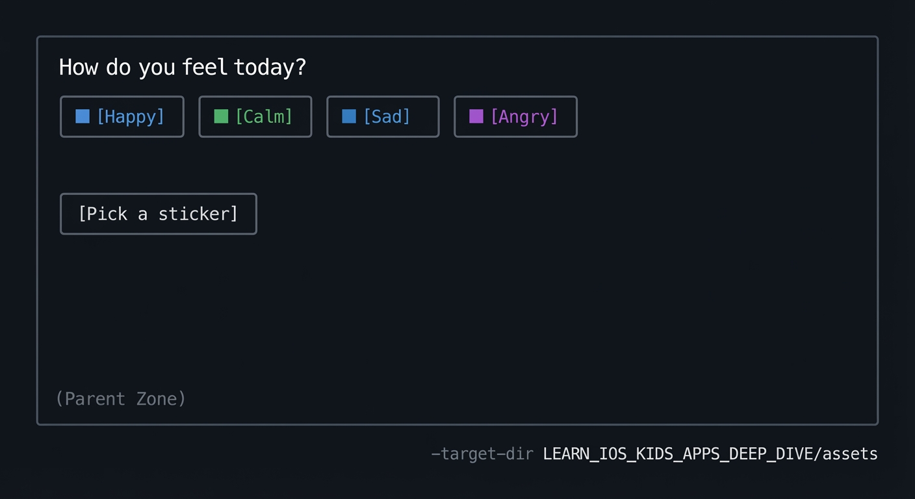
Task: Choose the [Calm] mood label
Action: [264, 117]
